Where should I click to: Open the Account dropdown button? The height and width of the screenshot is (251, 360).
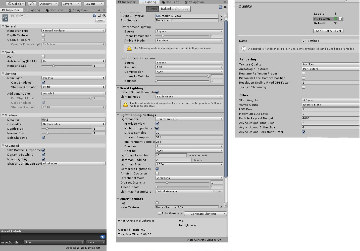(48, 4)
